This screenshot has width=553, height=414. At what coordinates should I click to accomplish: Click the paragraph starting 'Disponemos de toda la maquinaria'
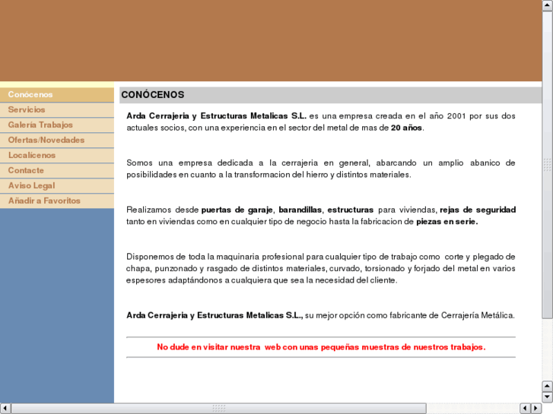coord(320,268)
